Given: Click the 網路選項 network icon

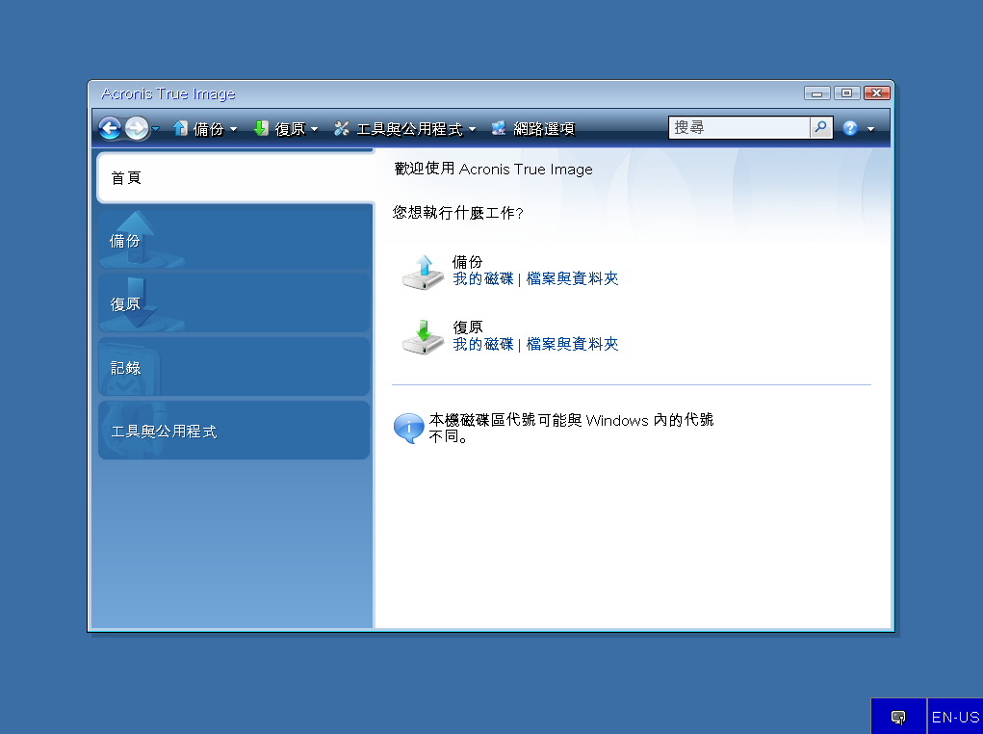Looking at the screenshot, I should [x=499, y=128].
